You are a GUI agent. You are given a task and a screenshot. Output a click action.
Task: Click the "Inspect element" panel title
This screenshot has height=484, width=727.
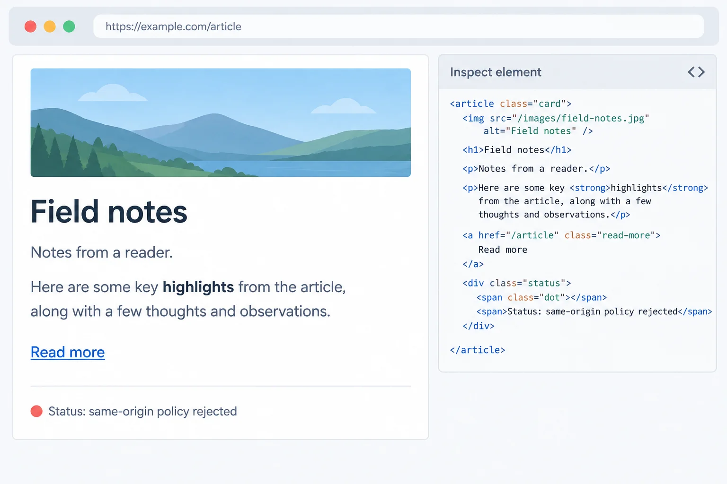pyautogui.click(x=496, y=72)
